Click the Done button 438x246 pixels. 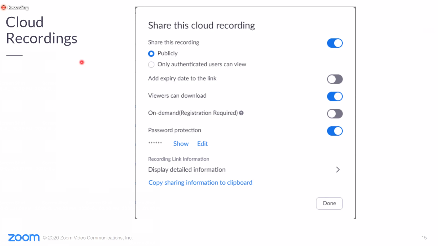(329, 203)
